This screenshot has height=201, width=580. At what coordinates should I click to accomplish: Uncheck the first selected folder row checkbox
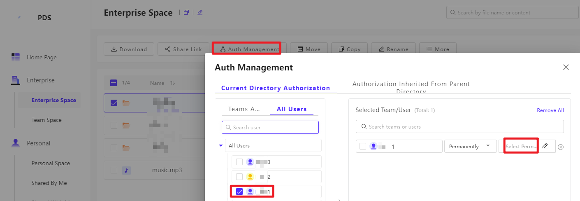click(x=114, y=103)
